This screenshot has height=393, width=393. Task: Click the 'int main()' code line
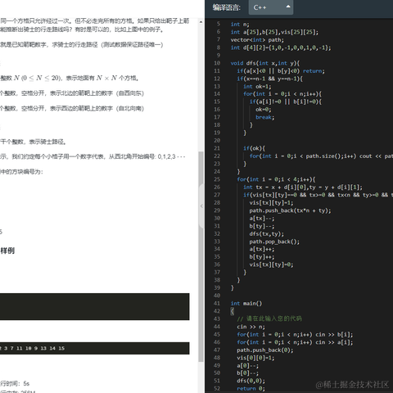click(x=246, y=303)
